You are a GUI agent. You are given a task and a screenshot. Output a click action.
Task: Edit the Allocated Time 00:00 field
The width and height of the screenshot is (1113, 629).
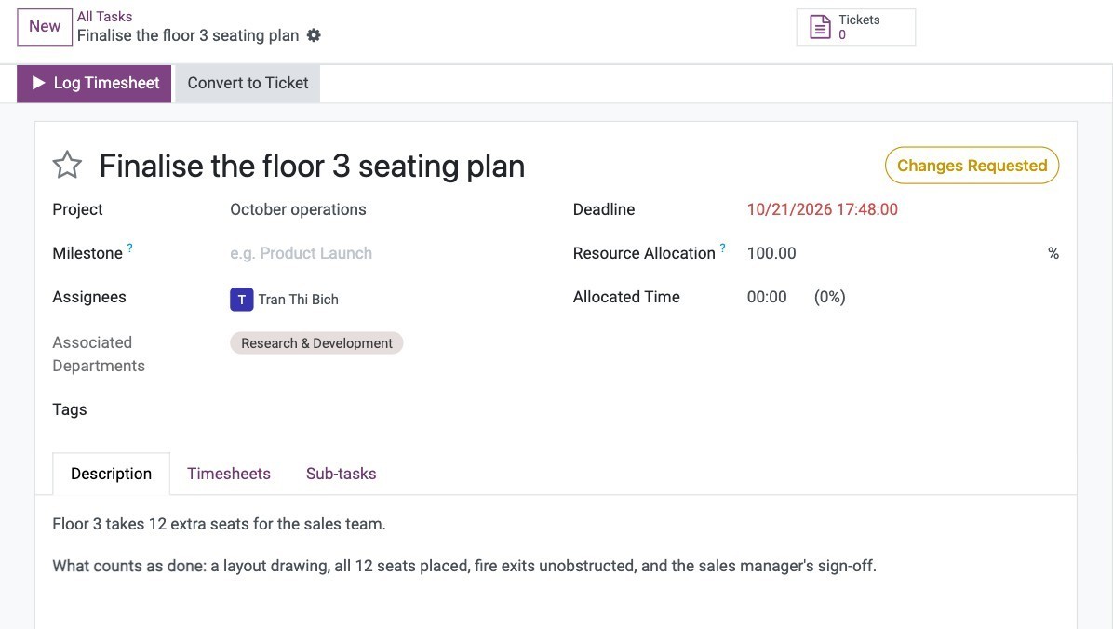(x=767, y=297)
